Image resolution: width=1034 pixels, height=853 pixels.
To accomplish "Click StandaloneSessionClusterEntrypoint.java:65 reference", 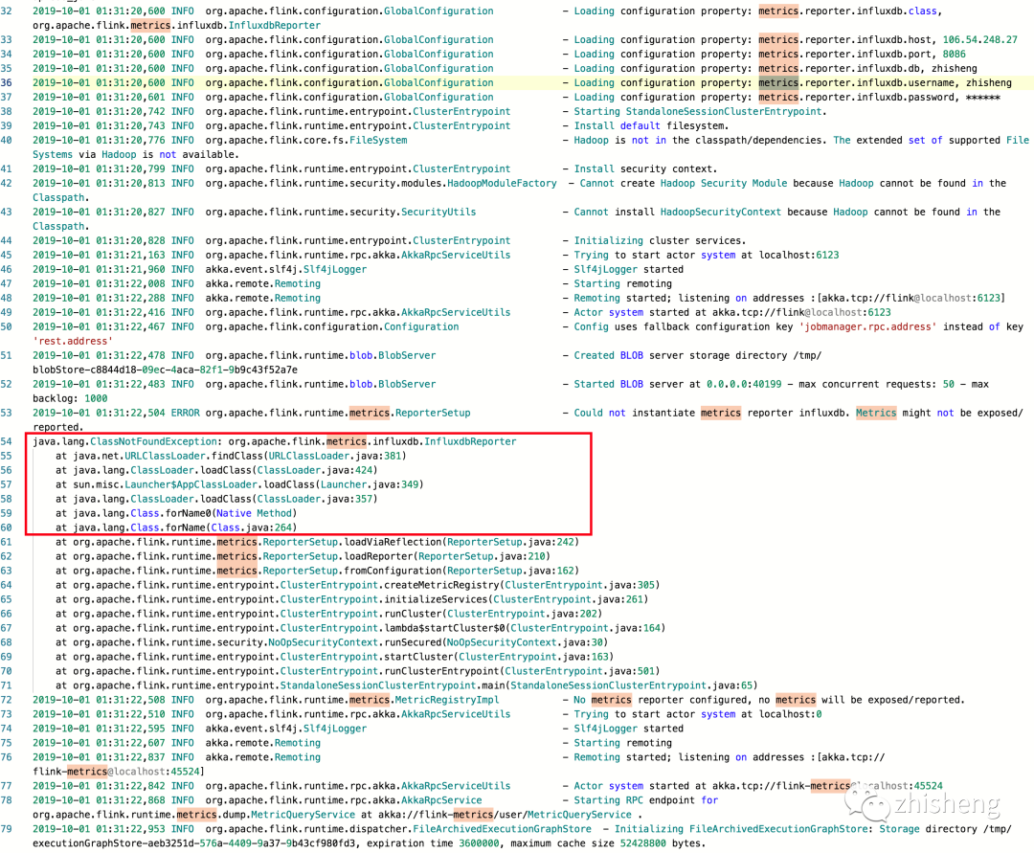I will tap(632, 686).
